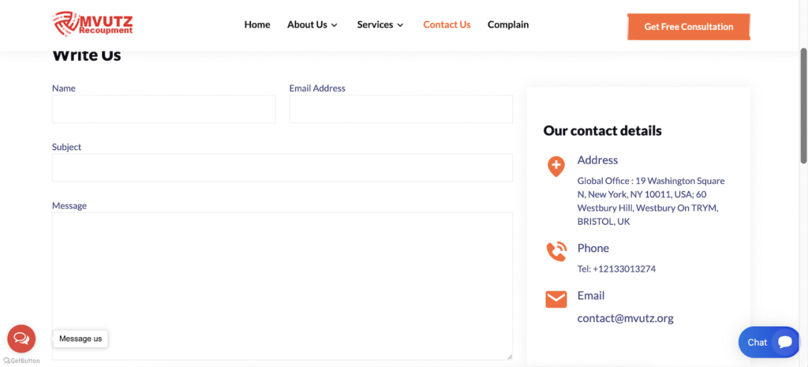Click the GetButton branding link
The image size is (808, 367).
pos(21,361)
